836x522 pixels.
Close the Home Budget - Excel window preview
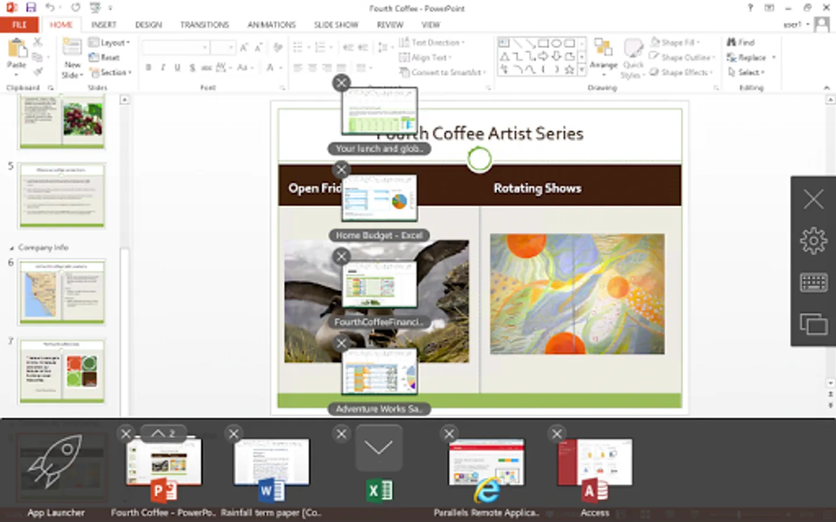tap(341, 170)
